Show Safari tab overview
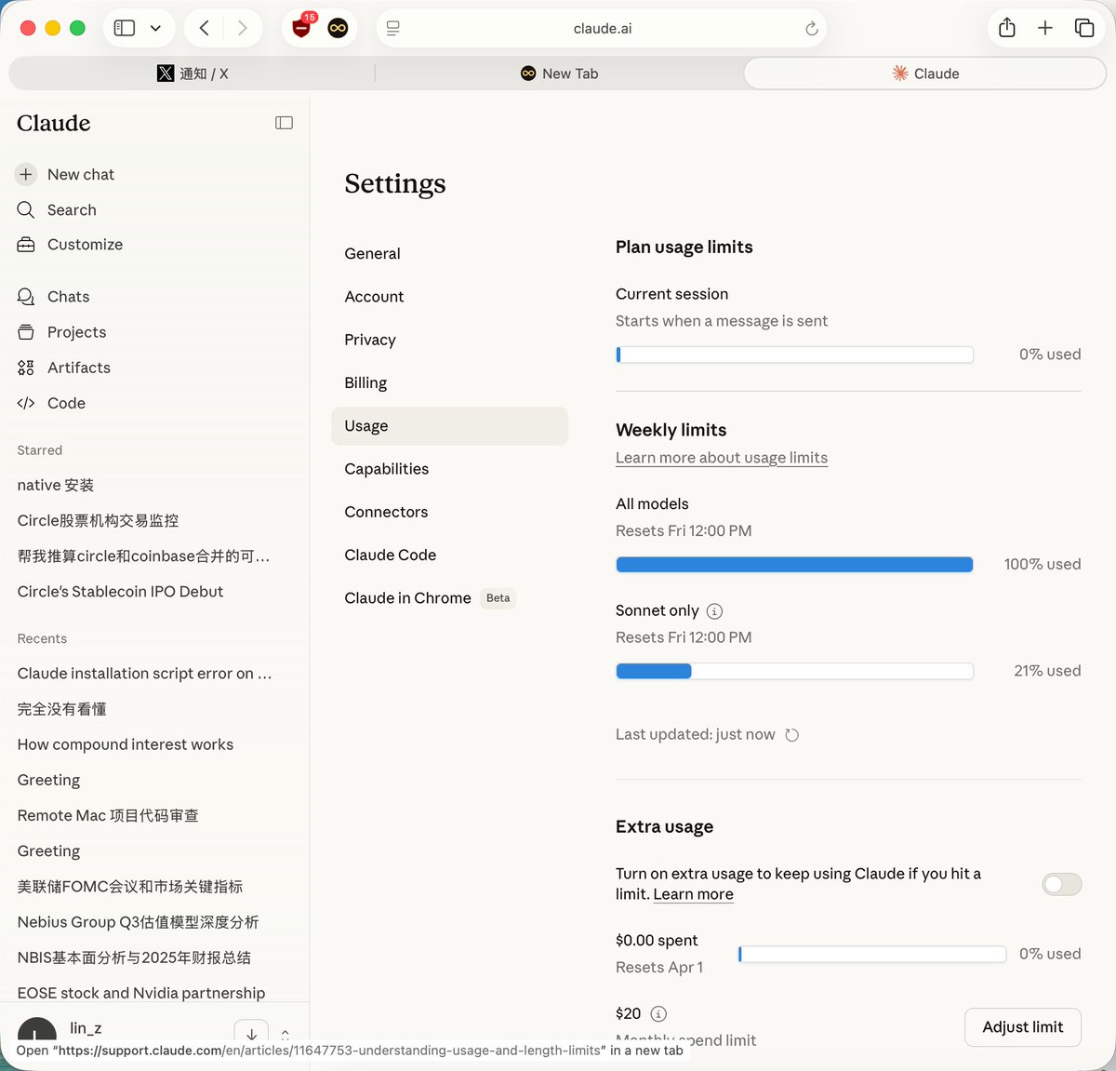The width and height of the screenshot is (1116, 1071). click(1084, 28)
